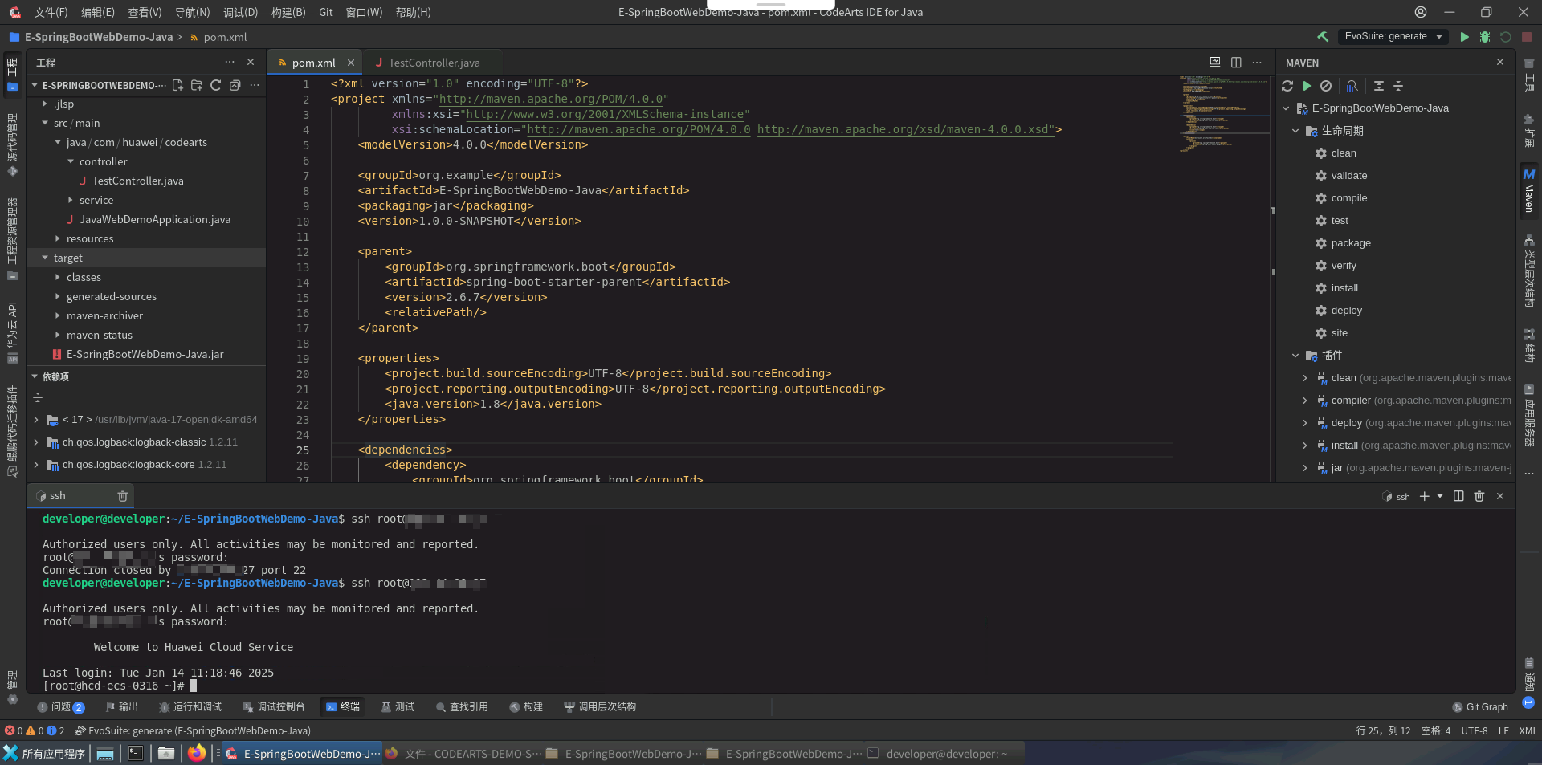Open the file manager icon in the taskbar
The width and height of the screenshot is (1542, 765).
[x=166, y=753]
